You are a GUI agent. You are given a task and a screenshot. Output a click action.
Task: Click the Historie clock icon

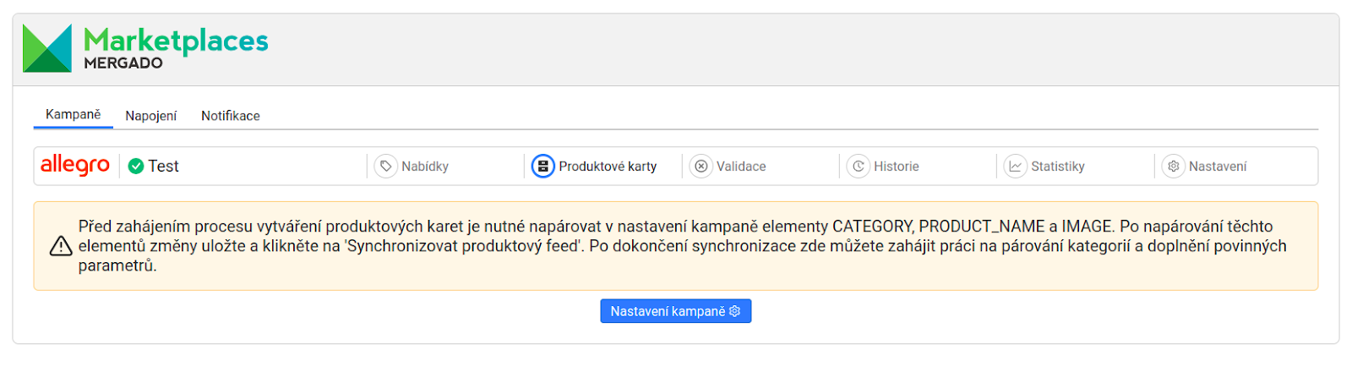(859, 167)
